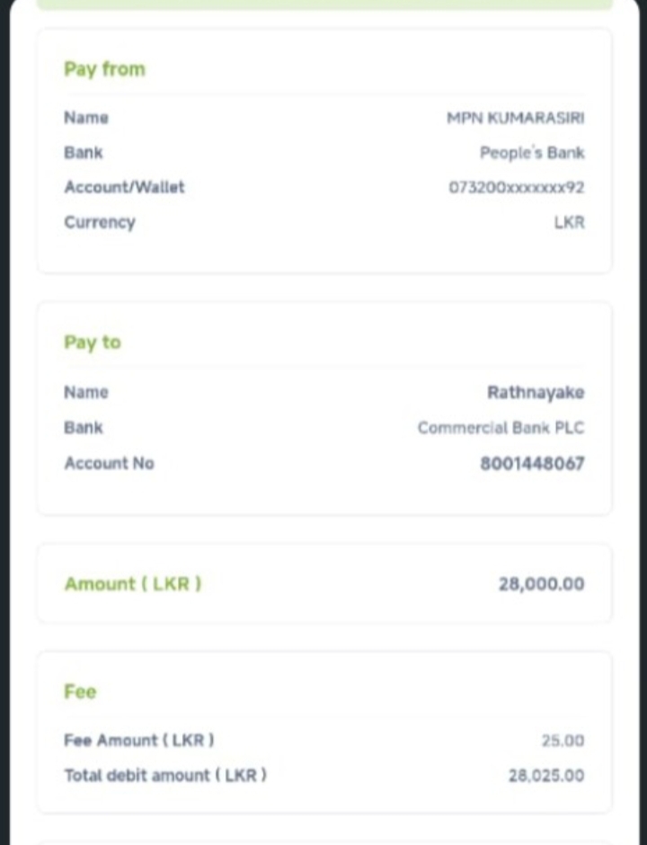Select payer name MPN KUMARASIRI
The width and height of the screenshot is (647, 845).
[x=515, y=118]
